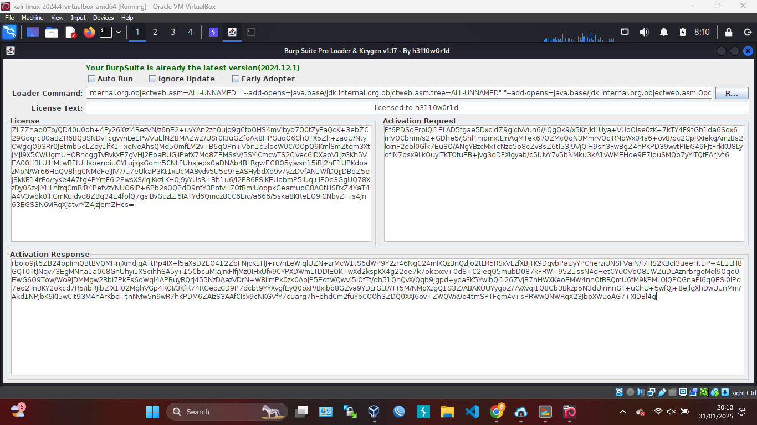Click the latest version status message

point(193,68)
